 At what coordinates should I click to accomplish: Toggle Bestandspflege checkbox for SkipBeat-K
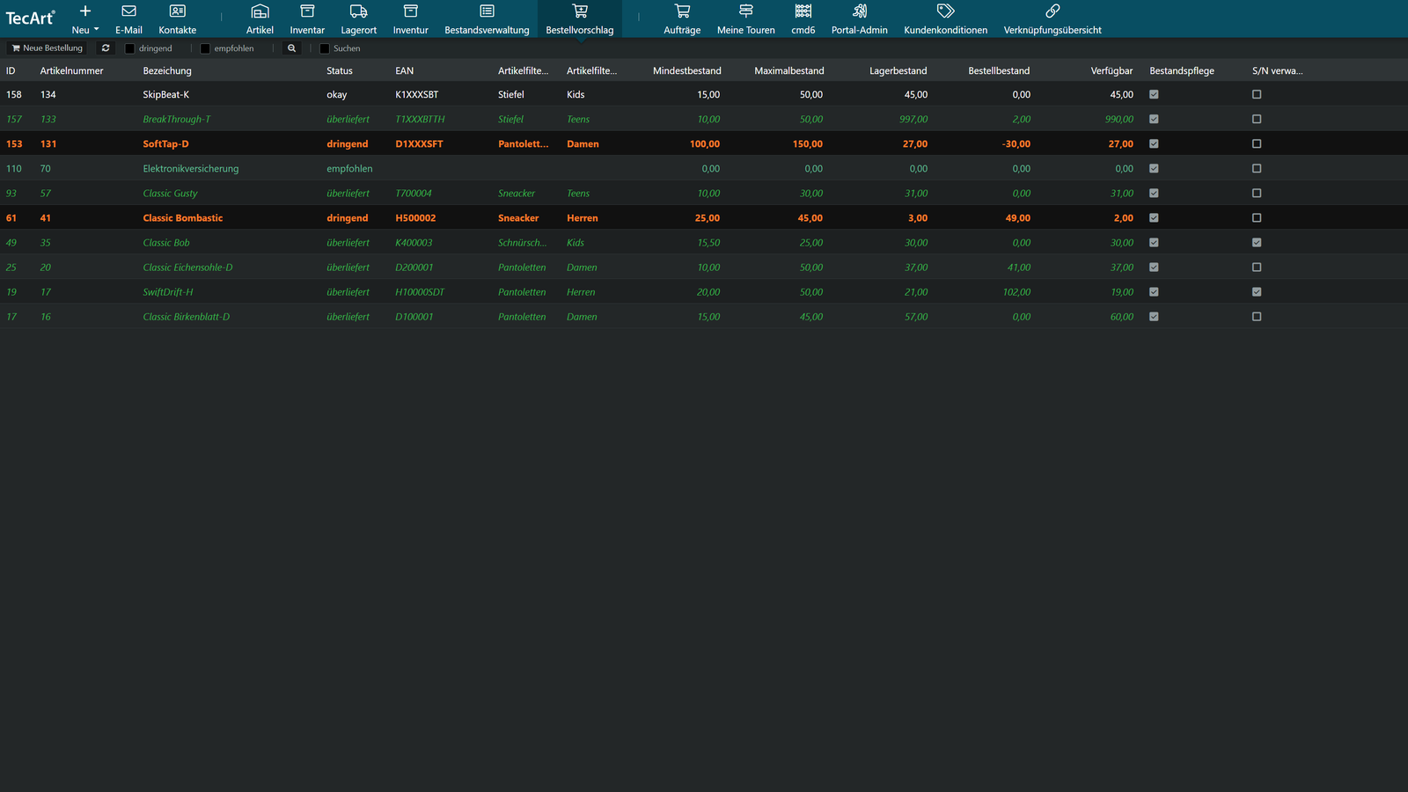[1154, 94]
